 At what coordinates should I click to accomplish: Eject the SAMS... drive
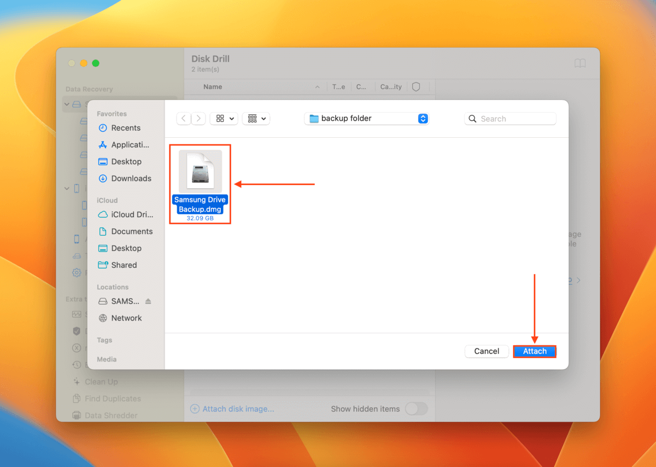coord(148,301)
